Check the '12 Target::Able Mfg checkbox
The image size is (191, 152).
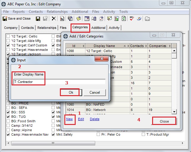(8, 41)
